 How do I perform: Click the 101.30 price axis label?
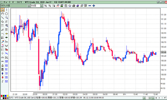(x=163, y=15)
